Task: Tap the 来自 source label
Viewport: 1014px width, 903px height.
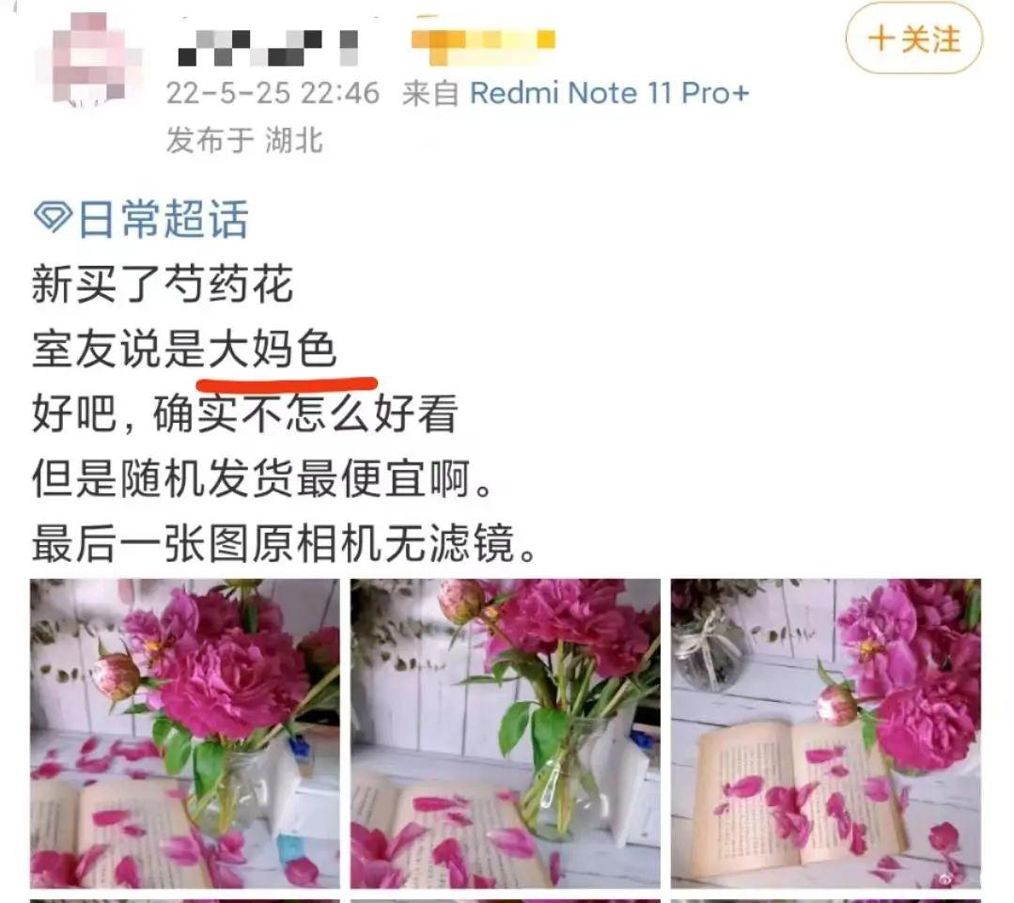Action: click(430, 93)
